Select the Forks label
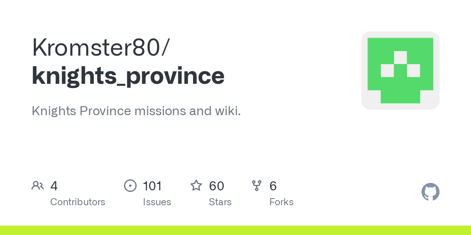471x235 pixels. pos(281,202)
